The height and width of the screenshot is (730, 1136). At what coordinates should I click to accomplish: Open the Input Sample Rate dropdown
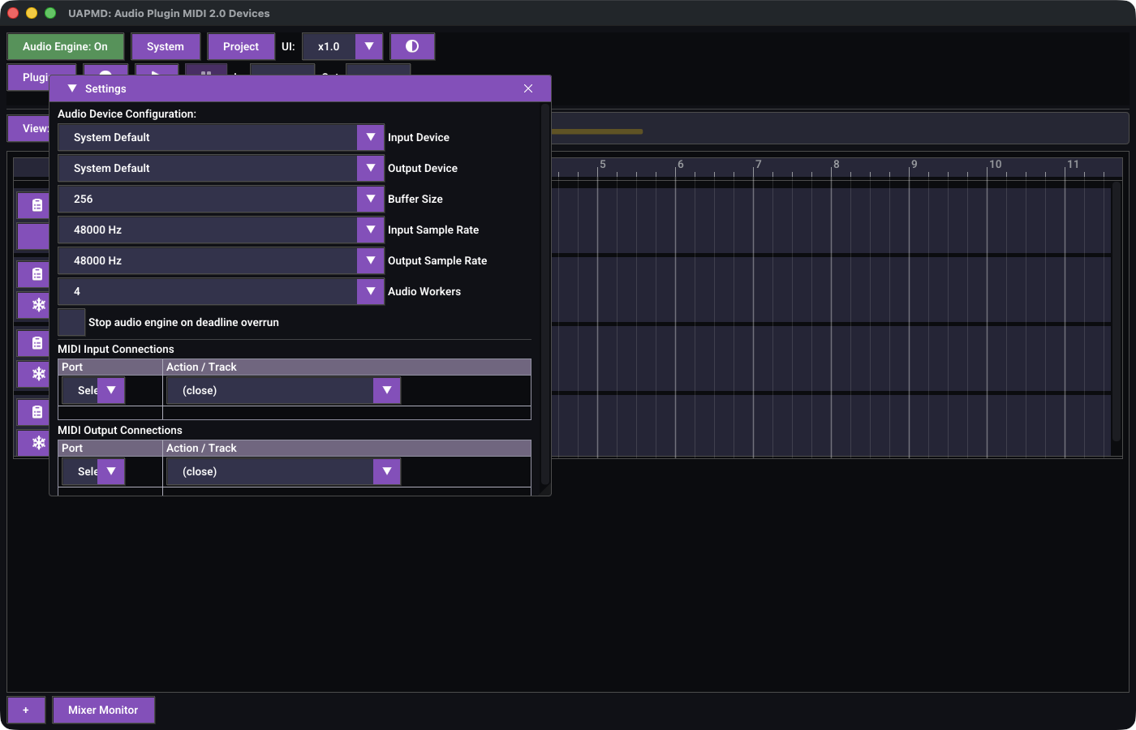pos(221,230)
